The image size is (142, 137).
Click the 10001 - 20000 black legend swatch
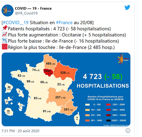coord(108,121)
